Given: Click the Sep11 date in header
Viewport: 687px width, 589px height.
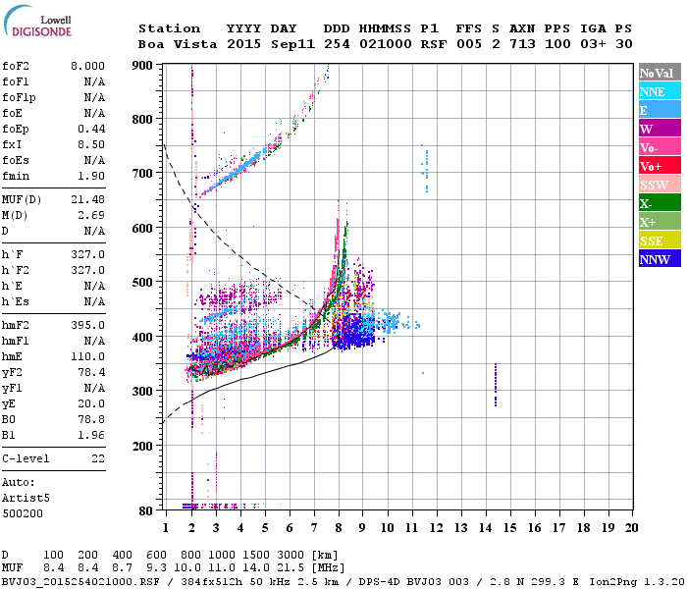Looking at the screenshot, I should (x=292, y=44).
